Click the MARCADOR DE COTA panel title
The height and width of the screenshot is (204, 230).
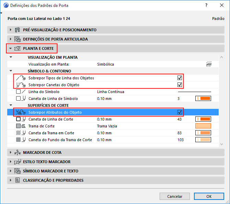[x=42, y=152]
